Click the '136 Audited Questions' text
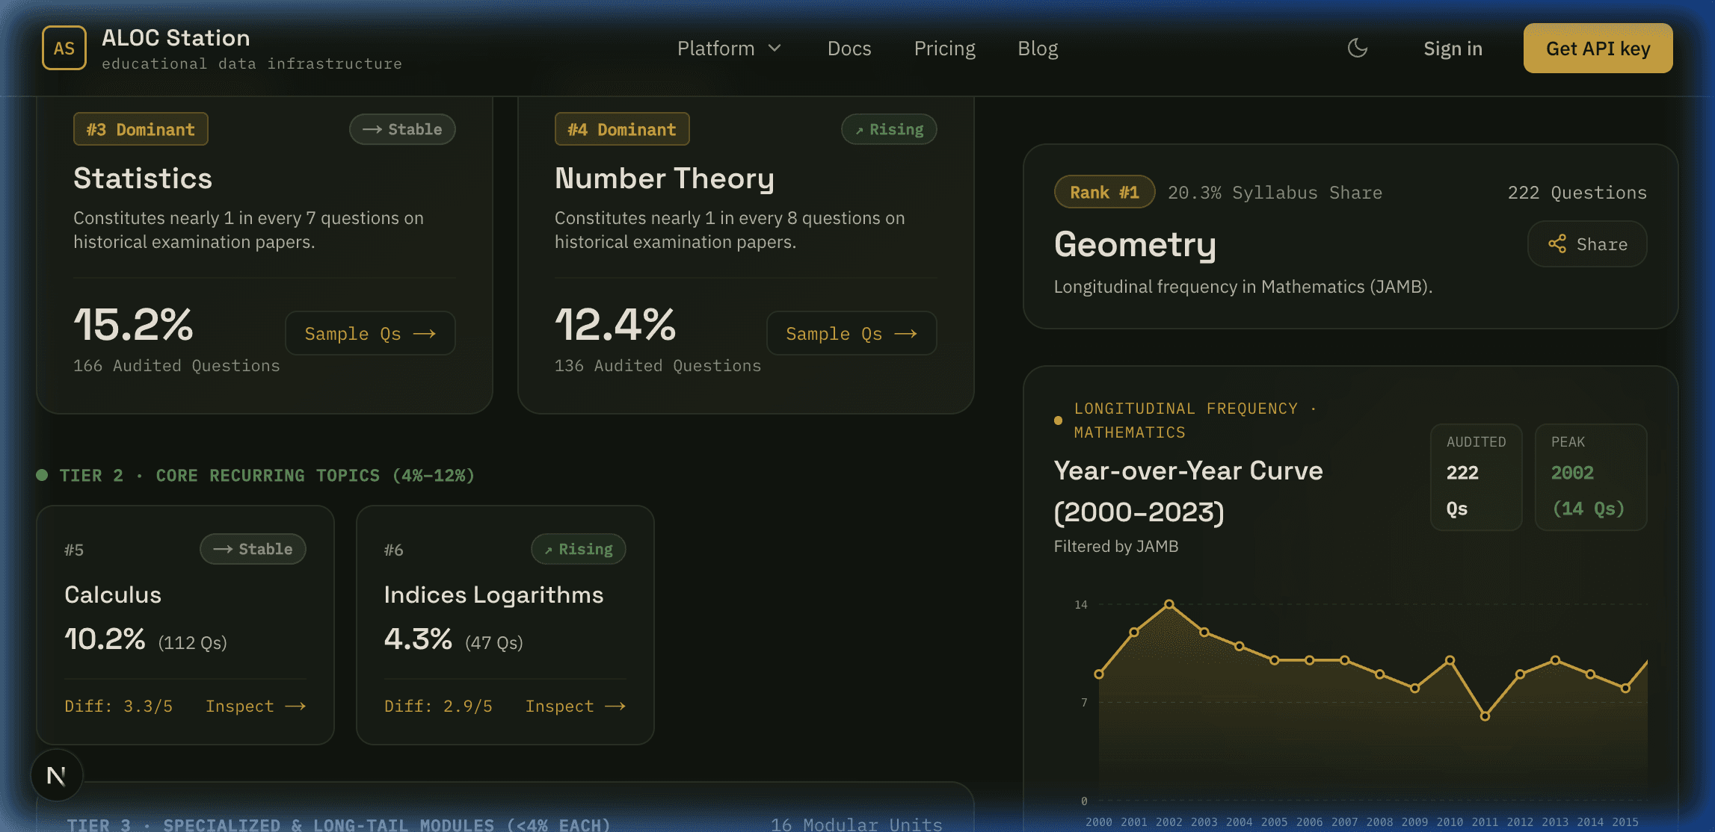This screenshot has height=832, width=1715. click(658, 365)
